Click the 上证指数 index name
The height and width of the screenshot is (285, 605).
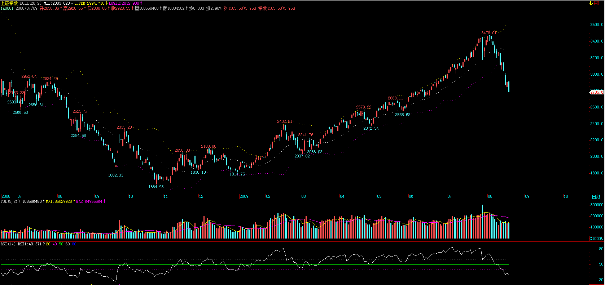point(9,3)
